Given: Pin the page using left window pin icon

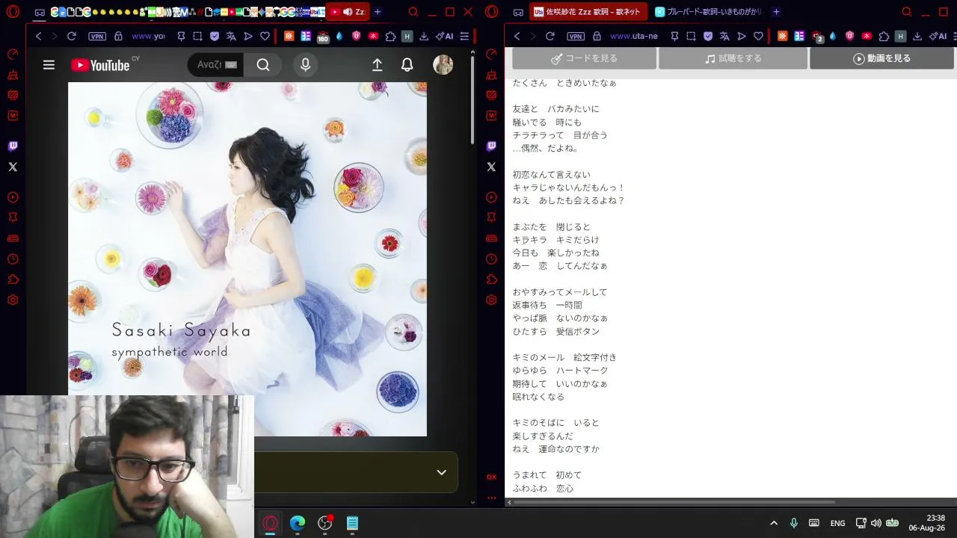Looking at the screenshot, I should [181, 36].
